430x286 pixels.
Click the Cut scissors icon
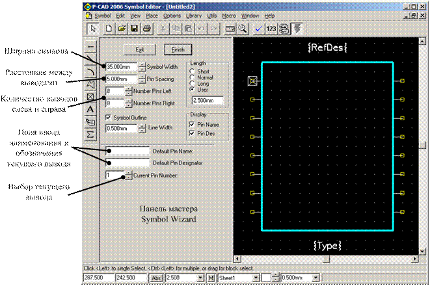pos(163,29)
